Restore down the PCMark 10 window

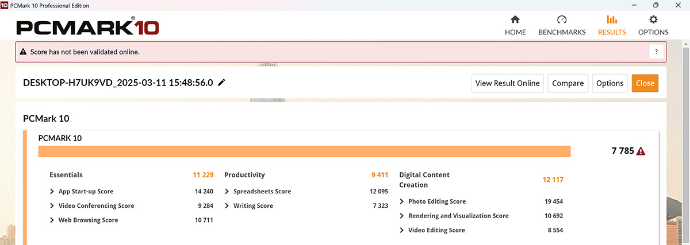[655, 5]
